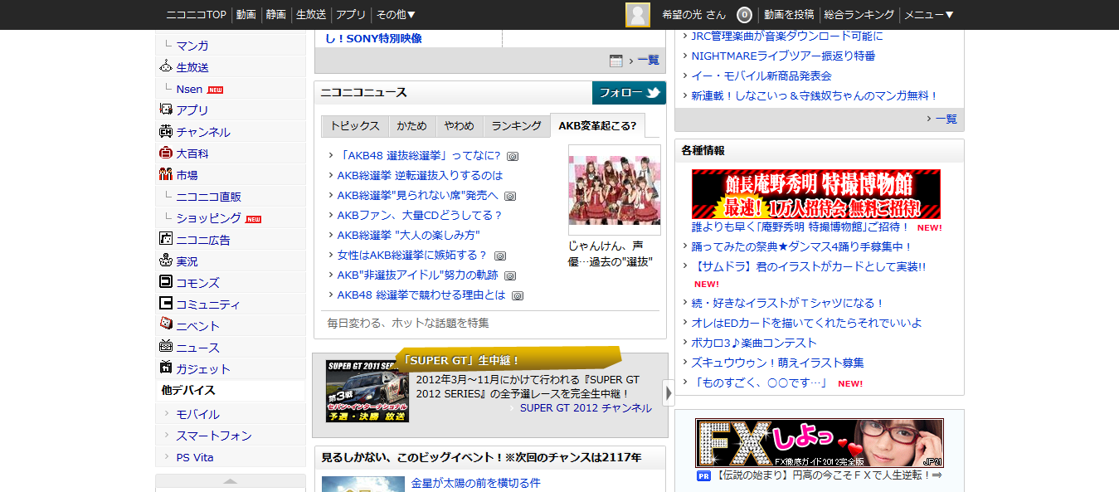
Task: Click camera icon next to AKB総選挙"見られない席"発売へ
Action: point(510,196)
